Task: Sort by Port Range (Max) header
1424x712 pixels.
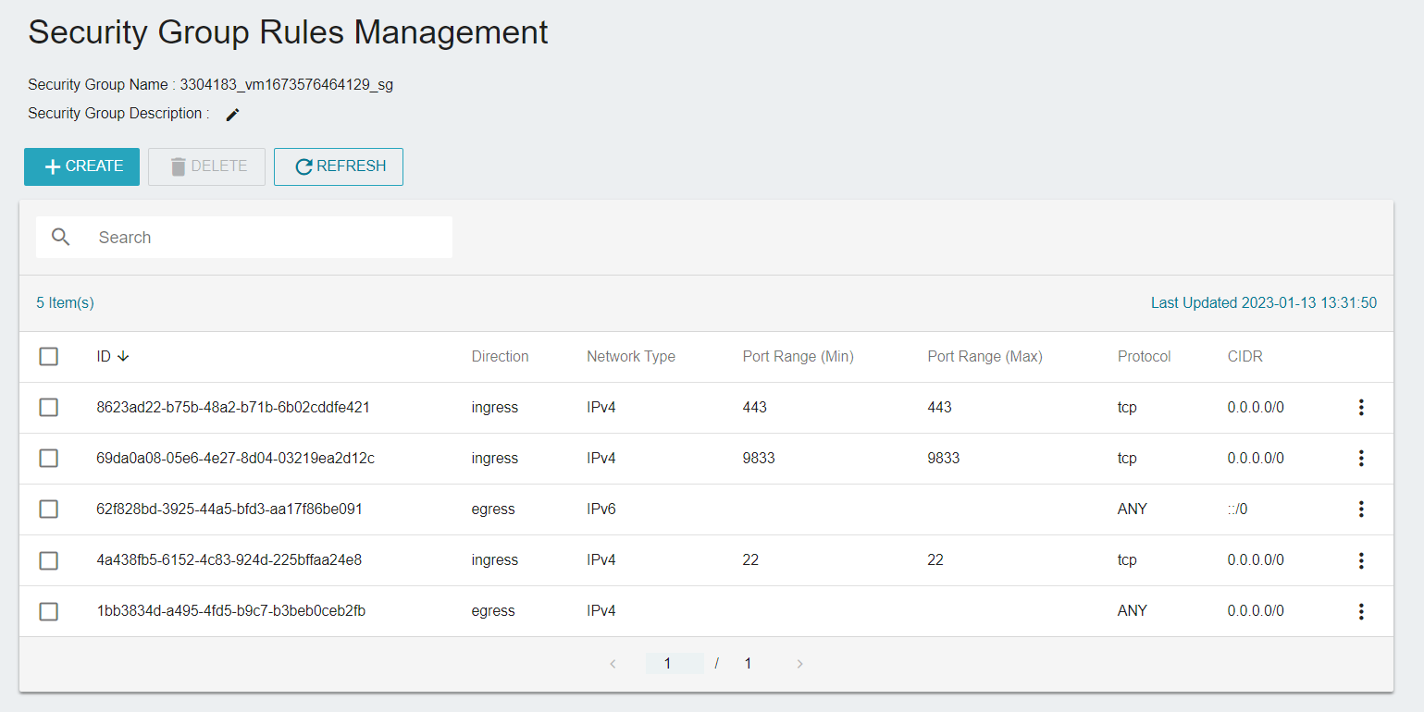Action: tap(985, 357)
